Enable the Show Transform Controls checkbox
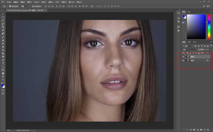The height and width of the screenshot is (132, 213). click(x=30, y=6)
